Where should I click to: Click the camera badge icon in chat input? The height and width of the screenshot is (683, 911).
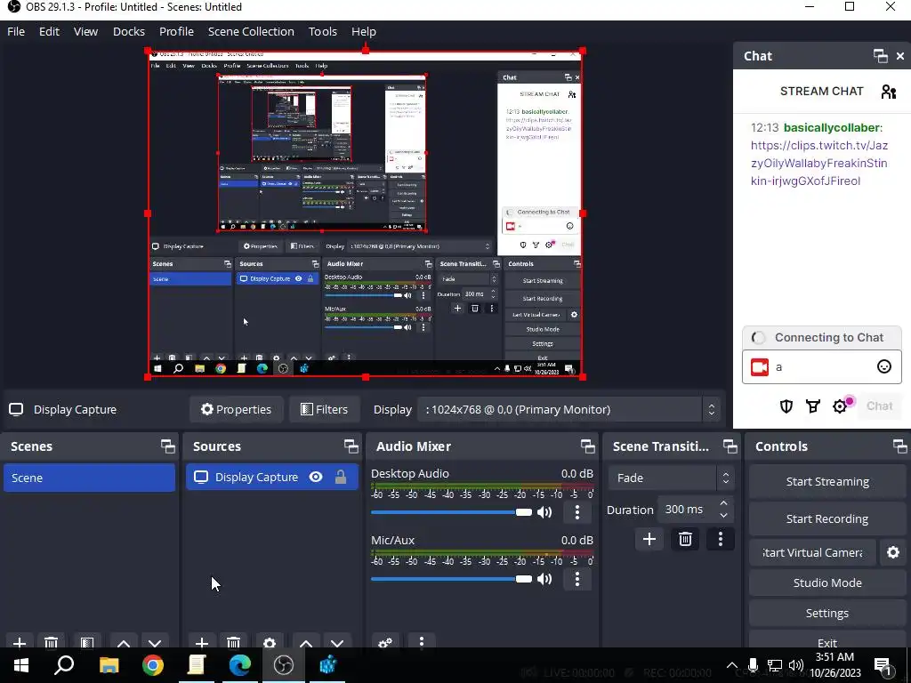tap(760, 367)
